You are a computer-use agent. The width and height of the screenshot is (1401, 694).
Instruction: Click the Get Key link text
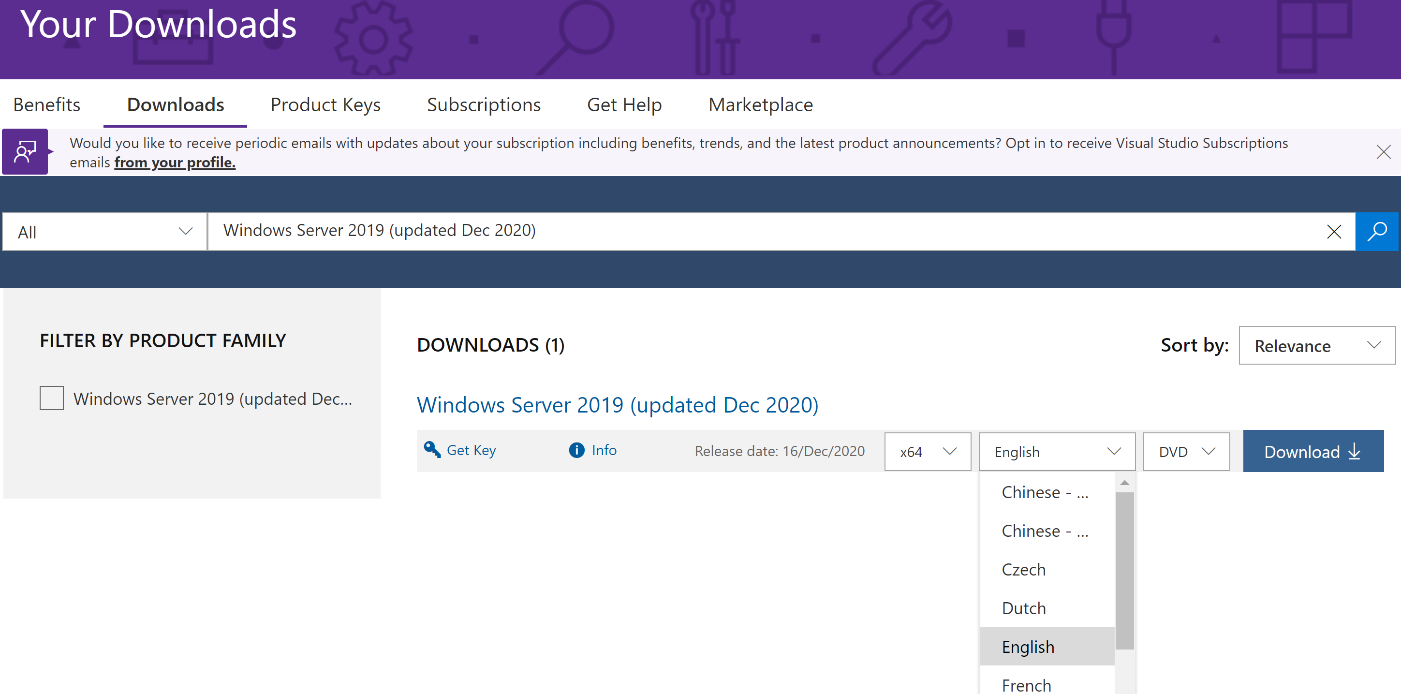tap(471, 450)
